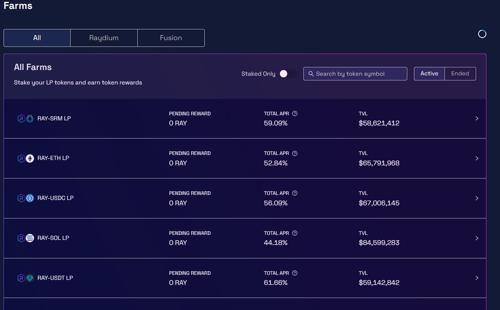This screenshot has height=310, width=500.
Task: Open Total APR help icon for RAY-SOL
Action: tap(295, 233)
